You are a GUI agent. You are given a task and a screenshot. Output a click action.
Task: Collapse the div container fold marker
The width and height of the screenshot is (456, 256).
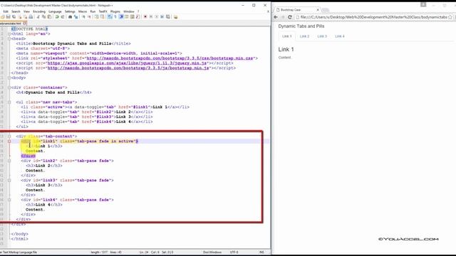[9, 87]
